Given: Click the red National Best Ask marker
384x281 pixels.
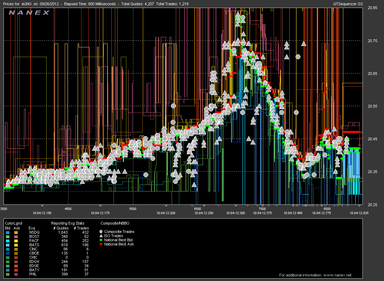Looking at the screenshot, I should (x=101, y=244).
